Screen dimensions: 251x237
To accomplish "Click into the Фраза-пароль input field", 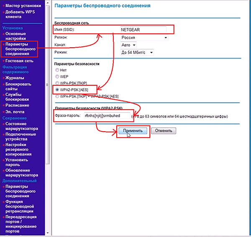I will tap(107, 116).
